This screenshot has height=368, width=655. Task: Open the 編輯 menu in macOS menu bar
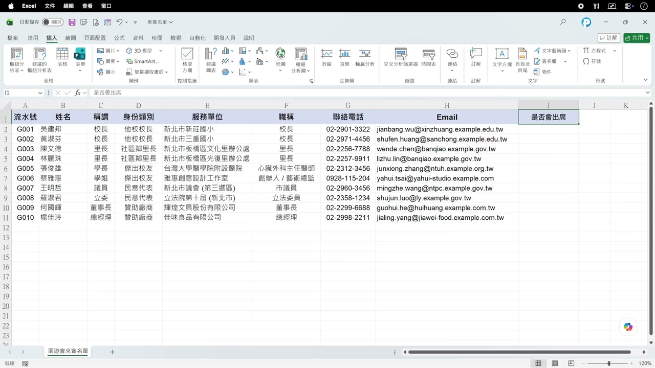click(x=69, y=6)
